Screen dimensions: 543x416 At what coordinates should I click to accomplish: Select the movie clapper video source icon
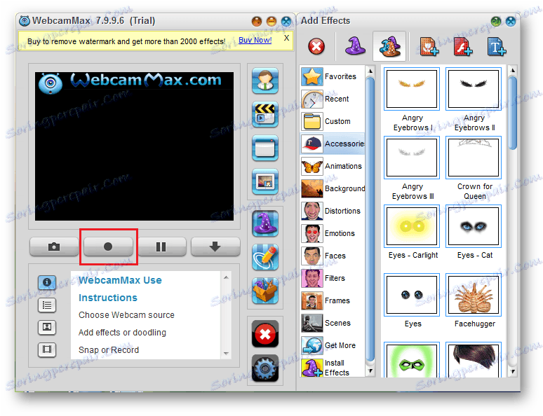point(265,114)
